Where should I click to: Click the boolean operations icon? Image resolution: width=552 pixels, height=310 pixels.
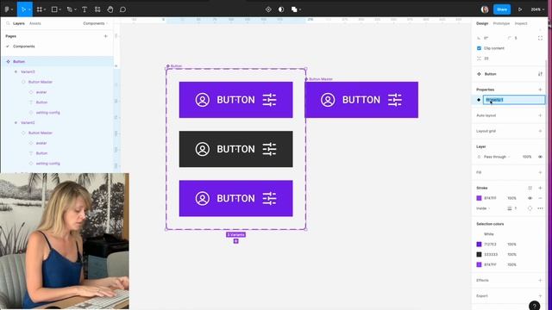click(294, 9)
